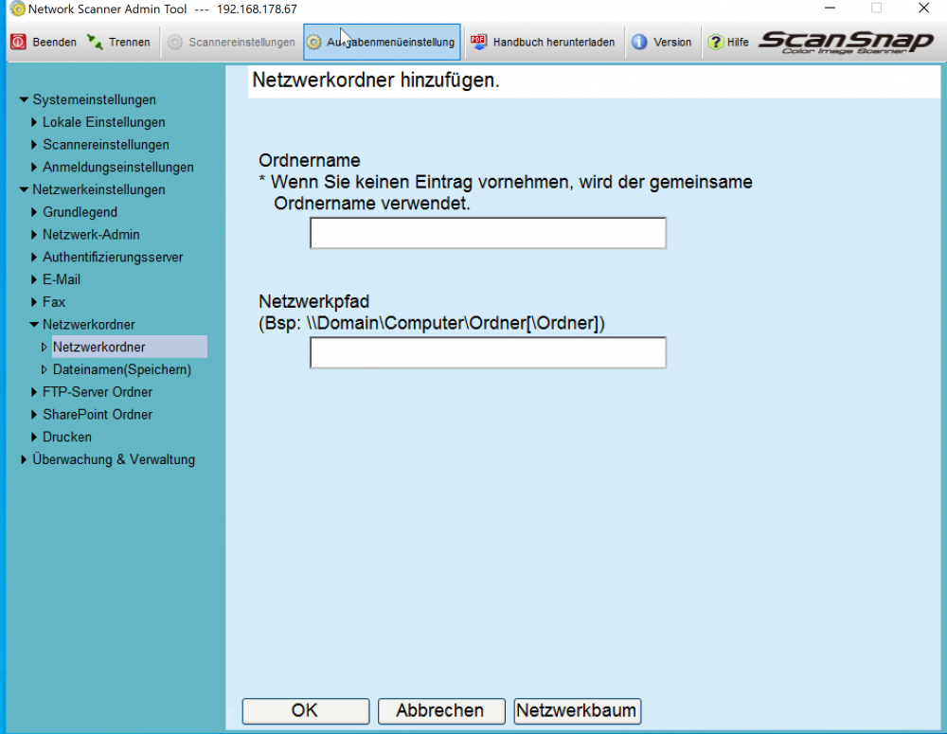This screenshot has height=734, width=947.
Task: Expand the Grundlegend arrow
Action: tap(34, 212)
